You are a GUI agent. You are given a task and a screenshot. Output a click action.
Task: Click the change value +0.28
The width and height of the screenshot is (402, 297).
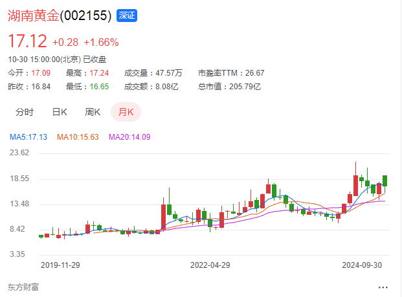point(65,42)
